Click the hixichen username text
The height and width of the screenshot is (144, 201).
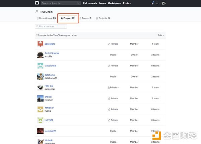[x=49, y=100]
